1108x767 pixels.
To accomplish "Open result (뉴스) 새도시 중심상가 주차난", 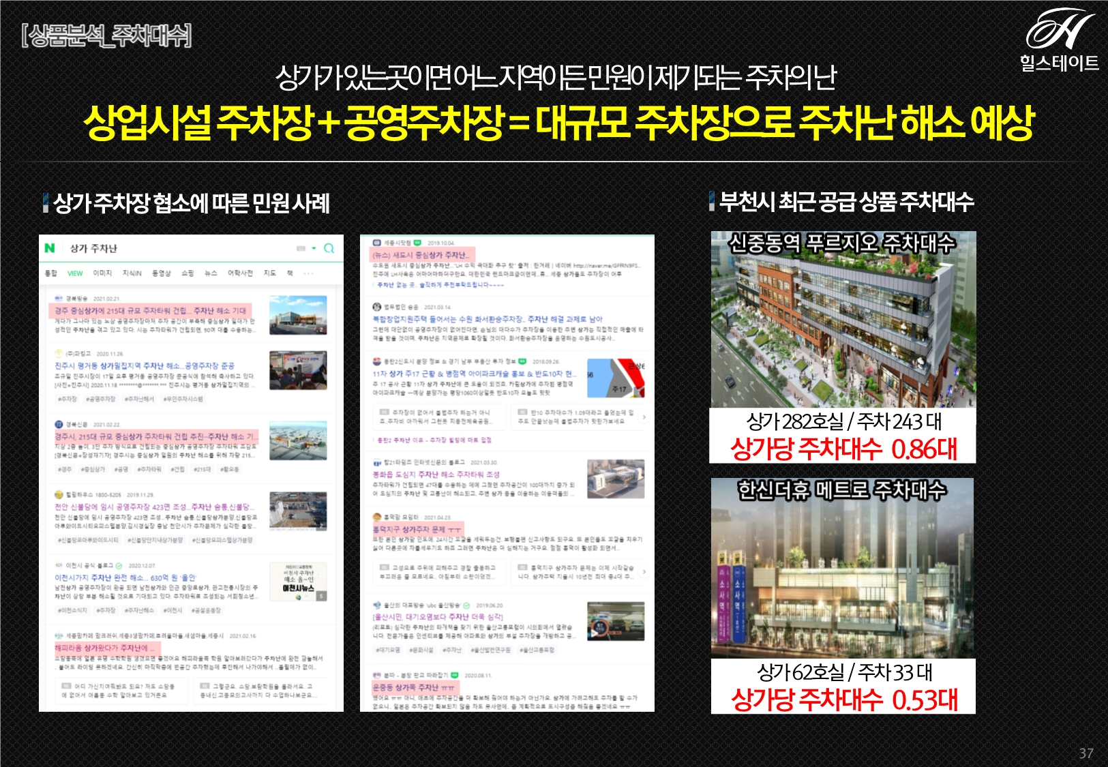I will tap(421, 255).
